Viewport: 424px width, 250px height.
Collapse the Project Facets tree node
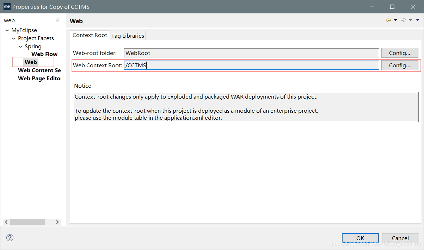click(x=14, y=38)
